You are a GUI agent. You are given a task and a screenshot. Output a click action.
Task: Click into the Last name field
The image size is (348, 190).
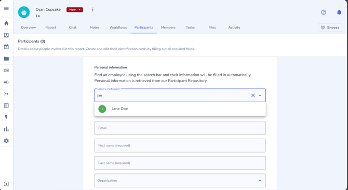[x=180, y=163]
